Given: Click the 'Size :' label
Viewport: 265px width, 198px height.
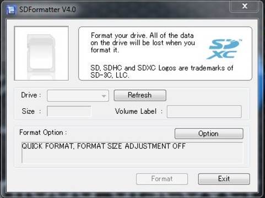Looking at the screenshot, I should pos(31,111).
